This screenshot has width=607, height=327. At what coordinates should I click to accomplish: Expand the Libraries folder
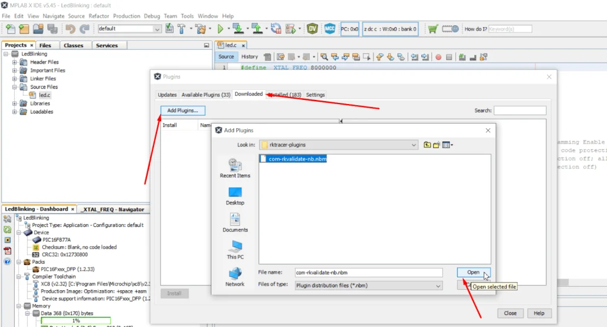click(x=14, y=103)
